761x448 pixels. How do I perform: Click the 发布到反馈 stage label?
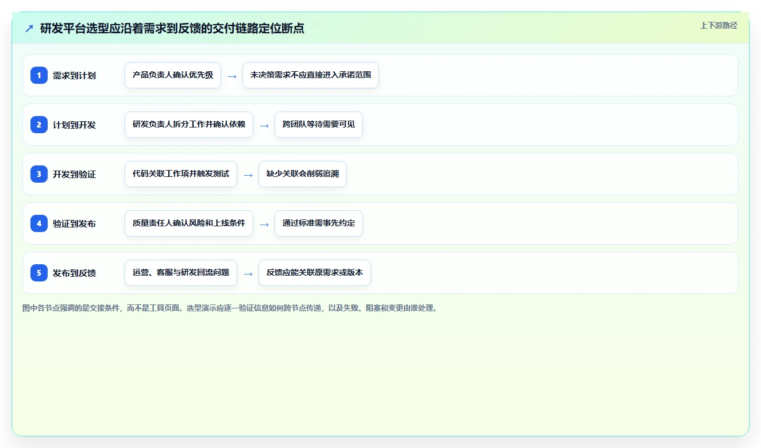coord(74,273)
